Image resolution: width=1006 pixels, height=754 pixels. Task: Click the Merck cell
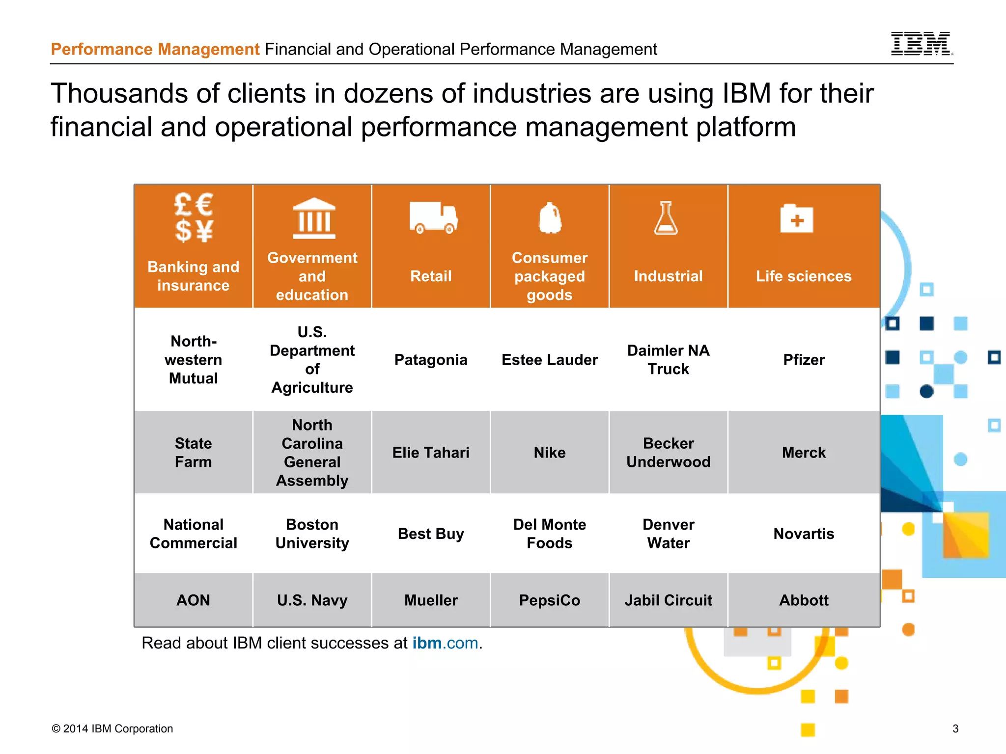click(804, 452)
